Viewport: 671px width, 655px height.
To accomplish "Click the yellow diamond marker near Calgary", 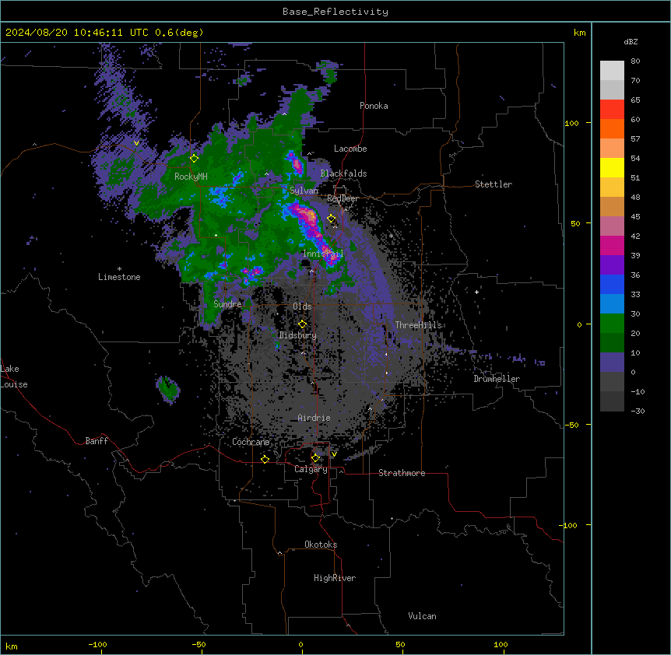I will point(315,458).
